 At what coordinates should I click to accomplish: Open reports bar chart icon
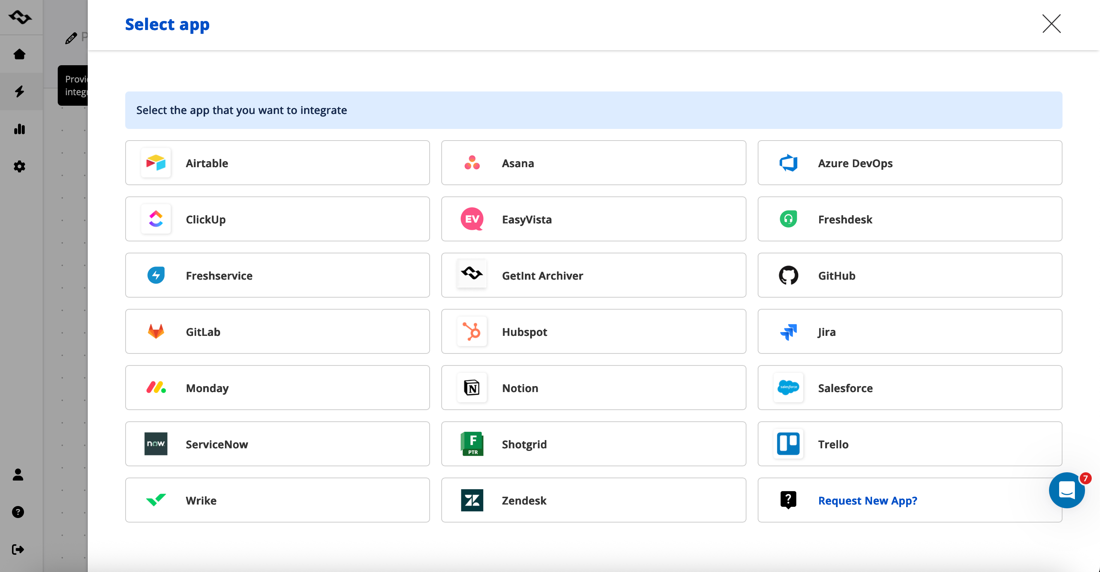point(19,129)
